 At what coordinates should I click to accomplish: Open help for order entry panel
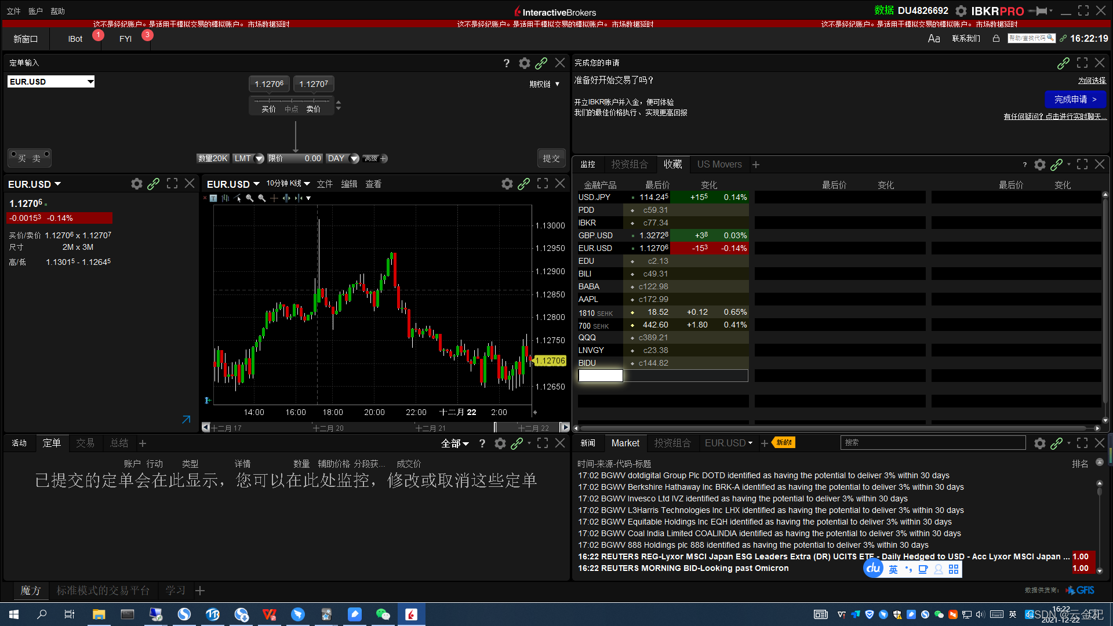(x=506, y=63)
